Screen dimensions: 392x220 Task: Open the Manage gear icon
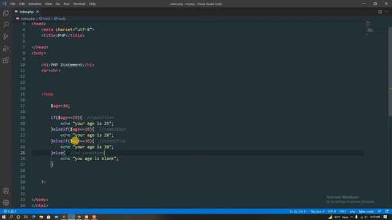(x=6, y=202)
